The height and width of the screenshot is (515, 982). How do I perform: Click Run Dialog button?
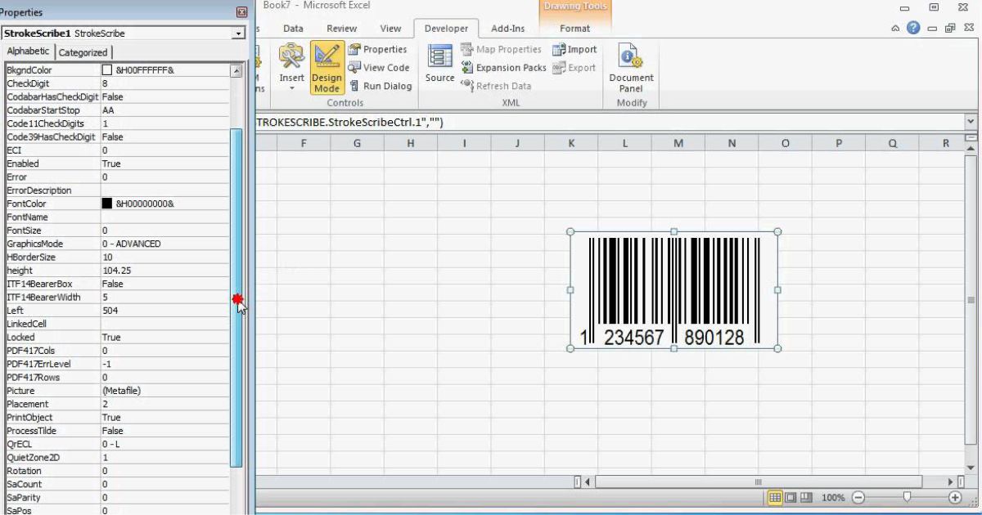click(381, 86)
